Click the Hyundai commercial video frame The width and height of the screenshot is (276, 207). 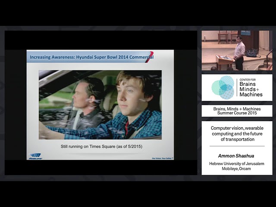[100, 105]
